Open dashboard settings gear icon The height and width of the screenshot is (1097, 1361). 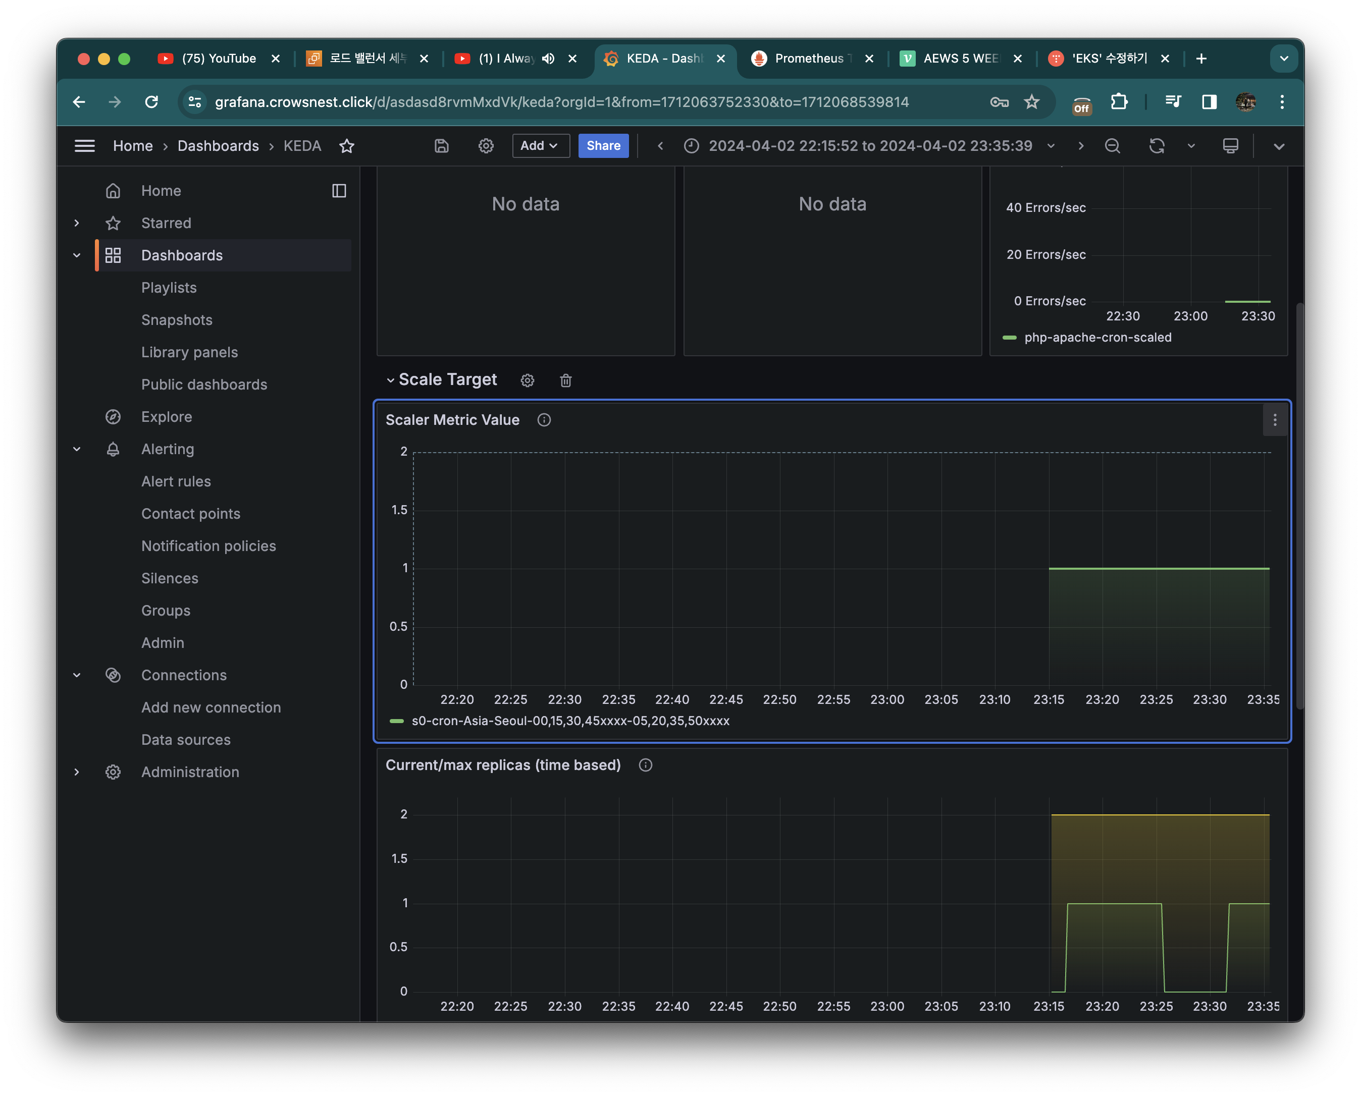486,146
